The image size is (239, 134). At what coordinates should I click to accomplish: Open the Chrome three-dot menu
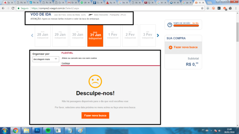point(236,8)
